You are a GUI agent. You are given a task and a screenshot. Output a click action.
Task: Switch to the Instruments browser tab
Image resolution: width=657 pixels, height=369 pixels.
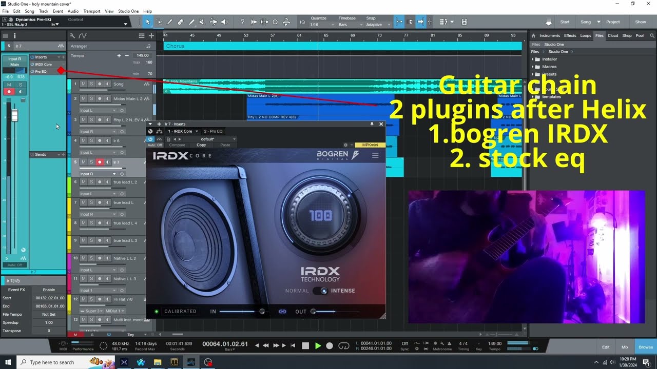click(x=550, y=35)
